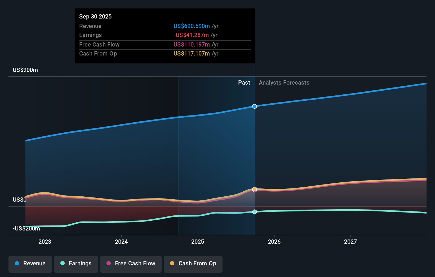Select the orange Cash From Op data point marker
Screen dimensions: 435x277
pos(255,189)
